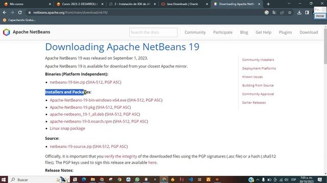
Task: Click the page vertical scrollbar thumb
Action: 325,46
